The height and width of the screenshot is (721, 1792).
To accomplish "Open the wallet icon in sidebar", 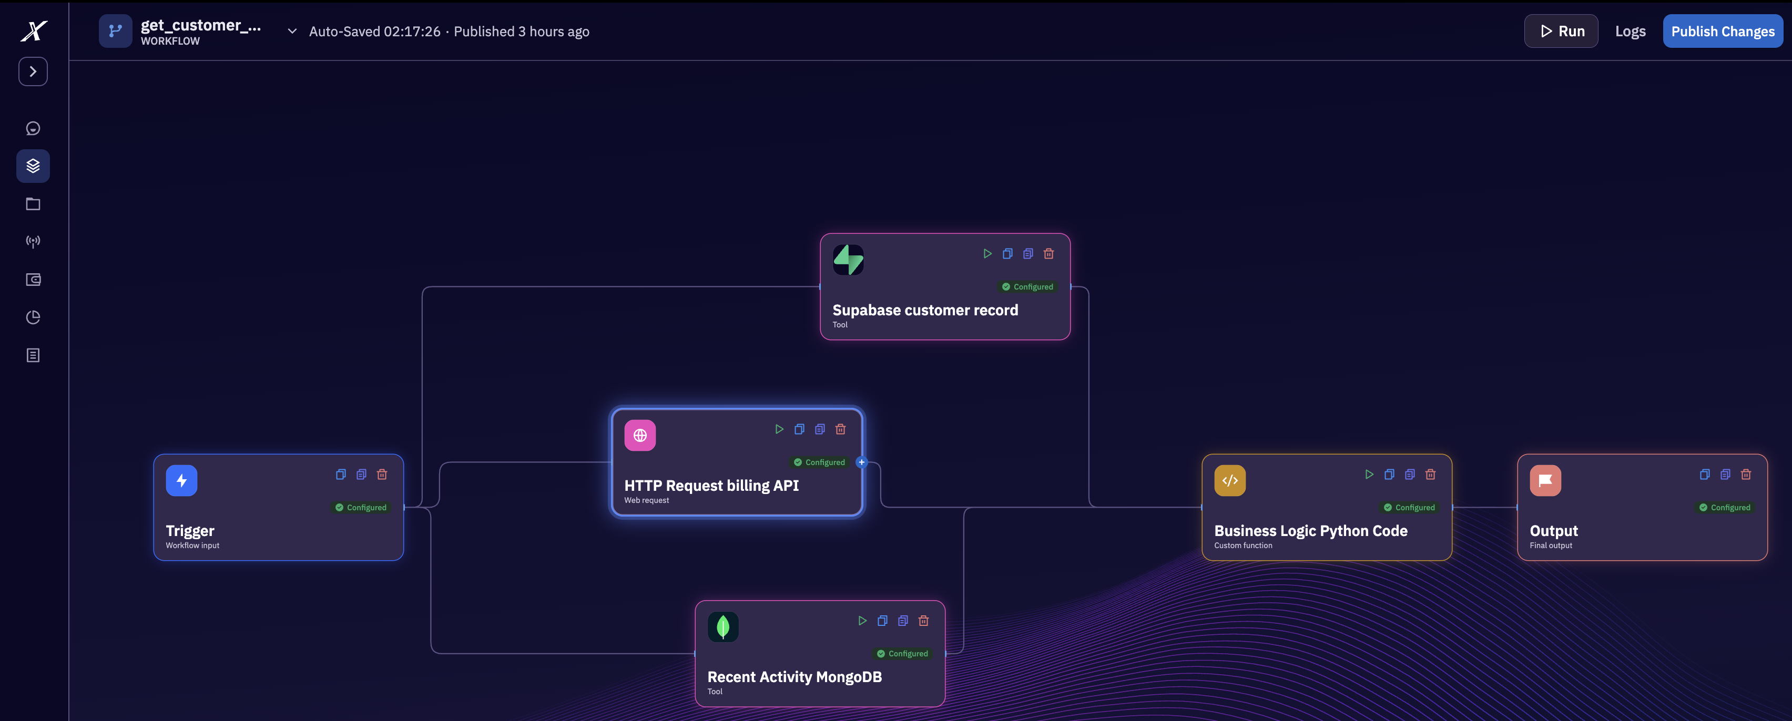I will point(33,280).
